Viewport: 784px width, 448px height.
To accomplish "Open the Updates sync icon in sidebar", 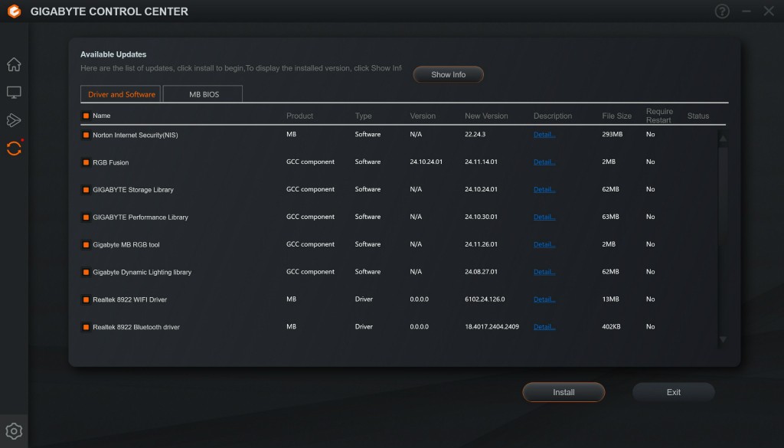I will (x=14, y=148).
